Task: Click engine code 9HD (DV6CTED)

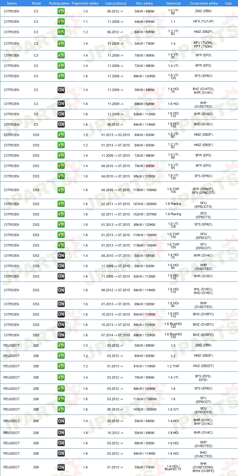Action: 203,454
